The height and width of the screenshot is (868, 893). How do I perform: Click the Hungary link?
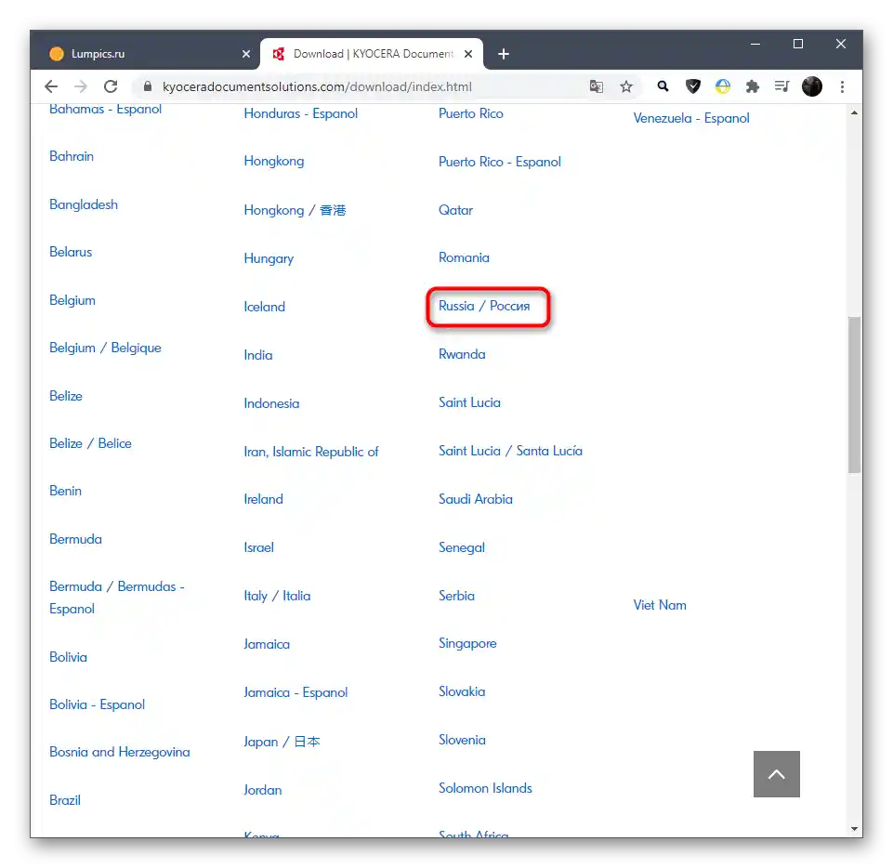coord(269,258)
